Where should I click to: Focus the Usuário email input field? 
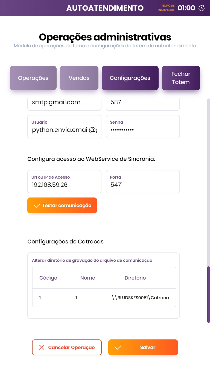tap(64, 130)
